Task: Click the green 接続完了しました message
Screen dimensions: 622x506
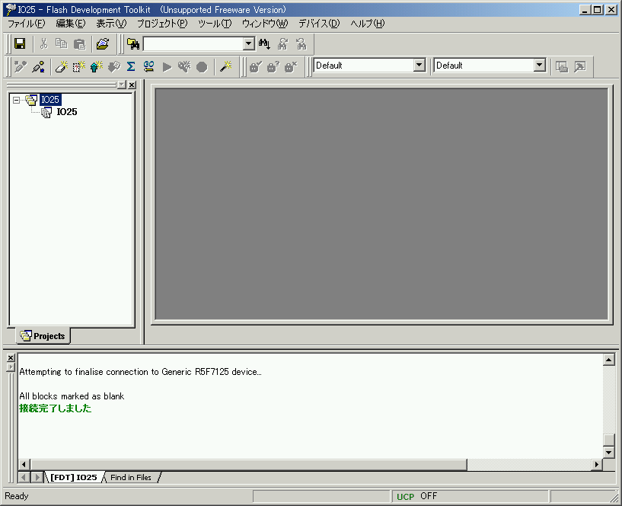Action: coord(55,408)
